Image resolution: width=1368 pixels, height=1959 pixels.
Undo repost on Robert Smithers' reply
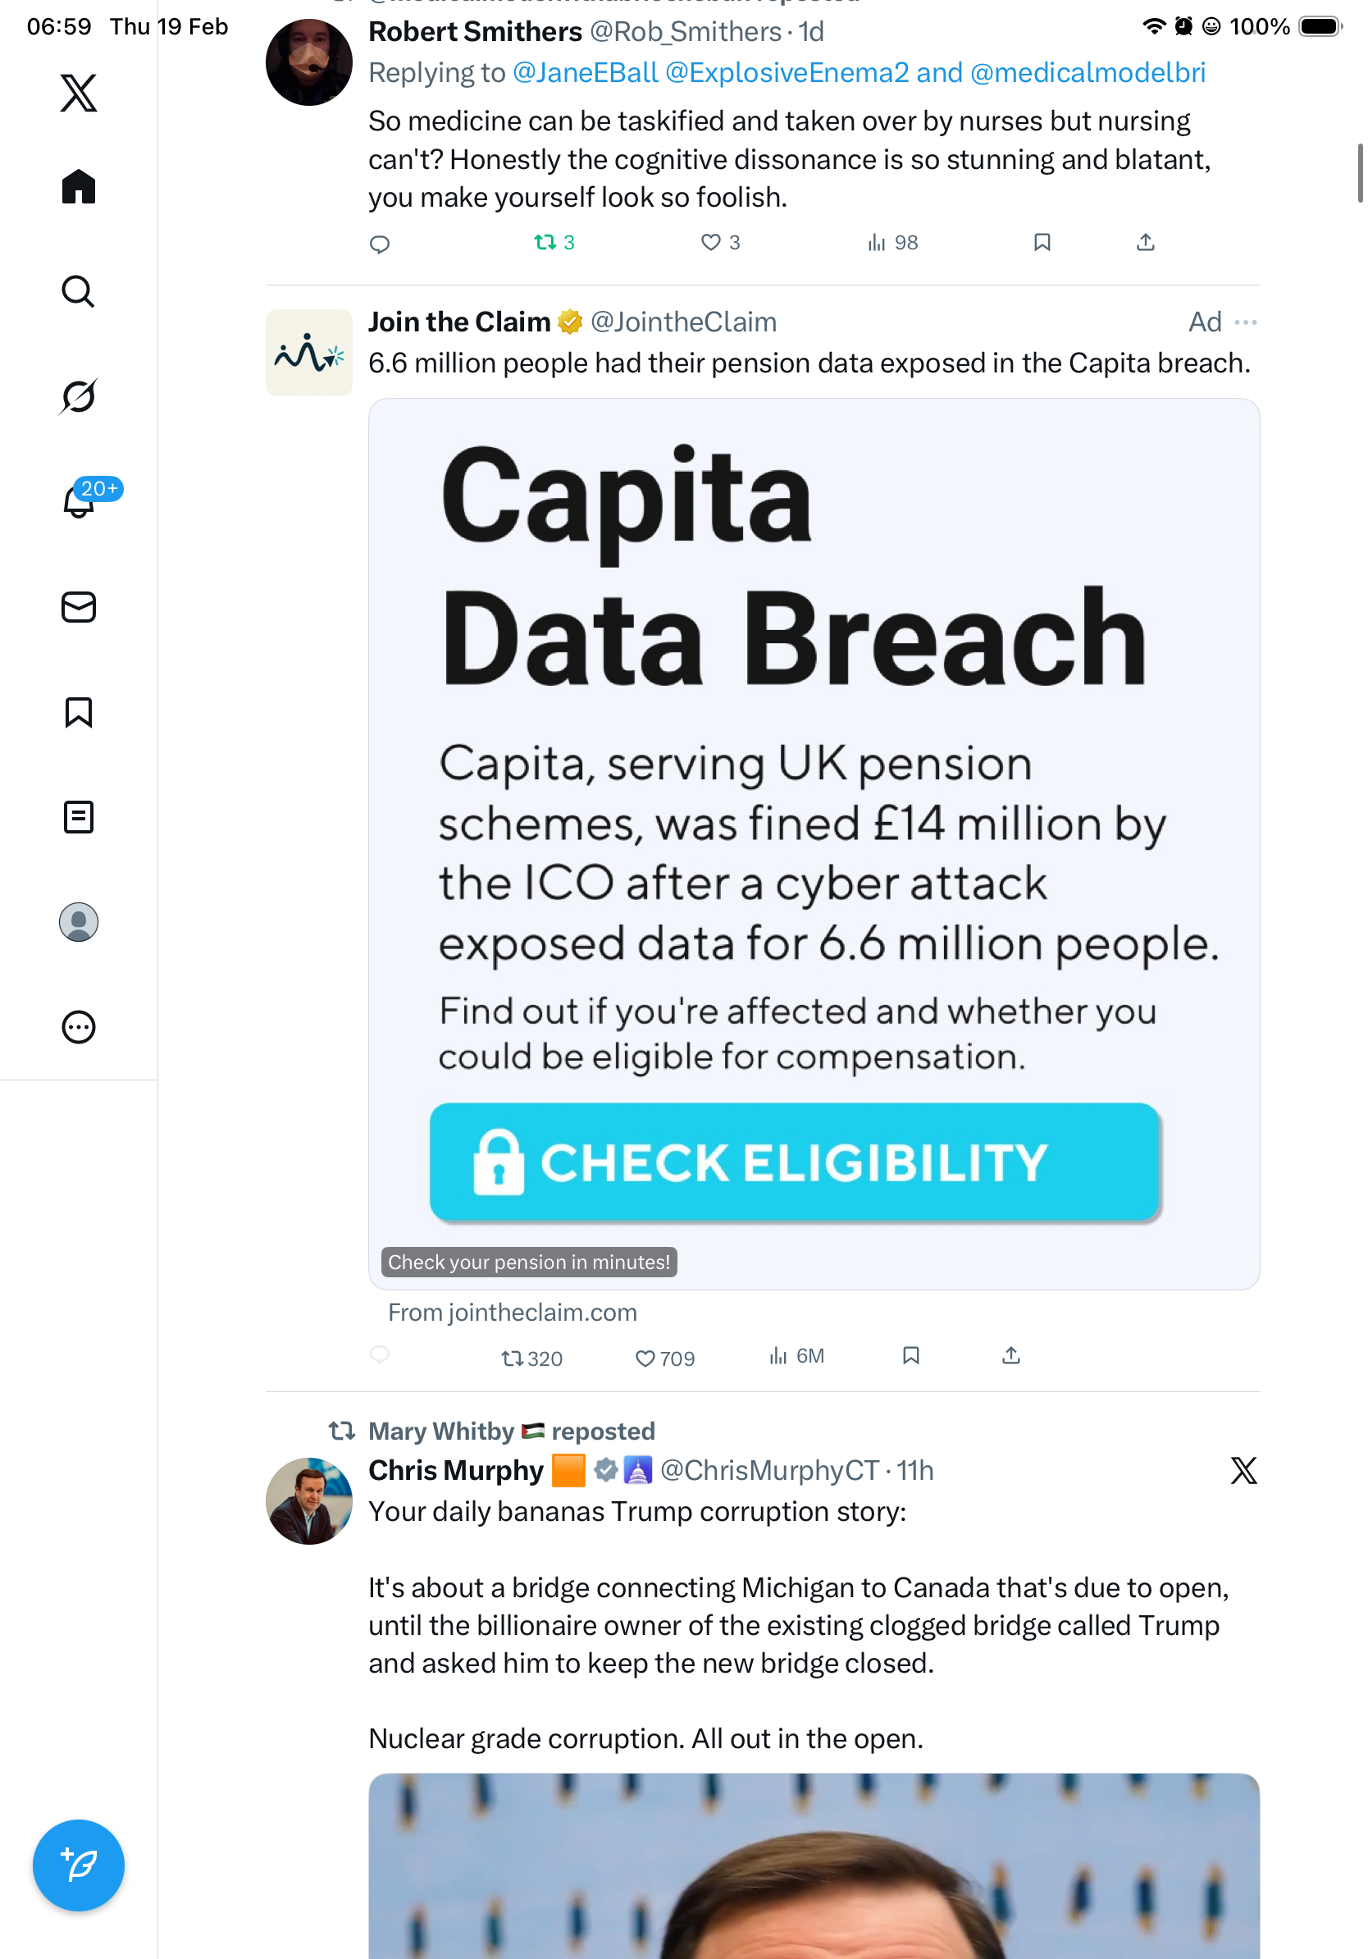pos(545,243)
